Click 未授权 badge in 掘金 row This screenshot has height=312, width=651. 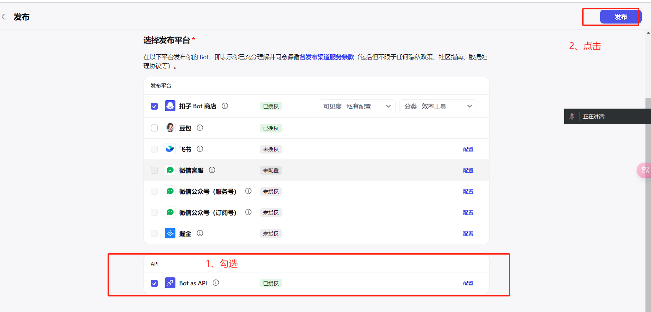coord(271,233)
